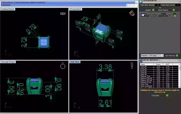Close the Gem Reporter panel
The image size is (181, 114).
pyautogui.click(x=179, y=1)
